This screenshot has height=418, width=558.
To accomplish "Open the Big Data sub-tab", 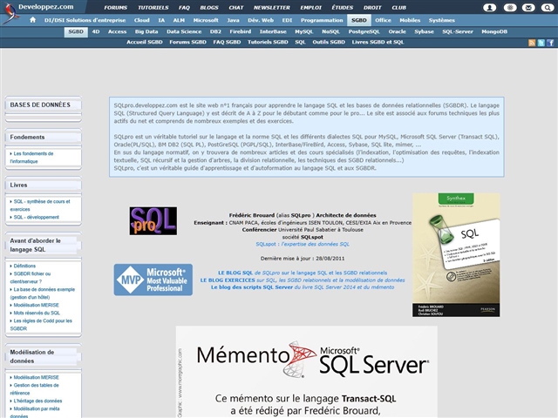I will (x=146, y=31).
